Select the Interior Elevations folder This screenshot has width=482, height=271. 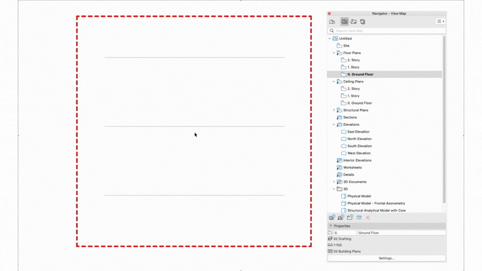(357, 161)
